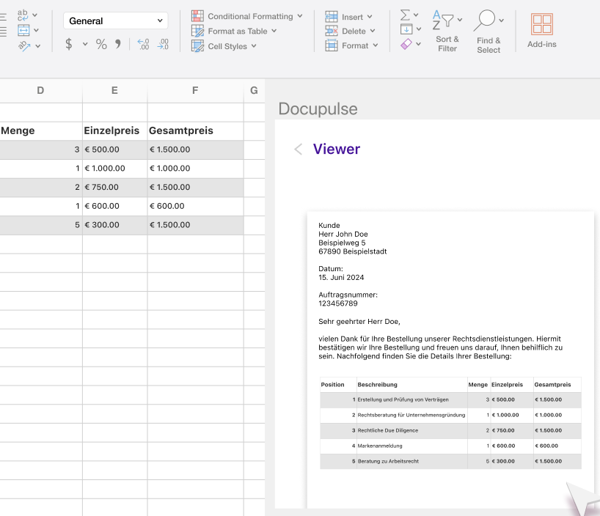Click the AutoSum sigma icon
Image resolution: width=600 pixels, height=516 pixels.
(x=405, y=15)
